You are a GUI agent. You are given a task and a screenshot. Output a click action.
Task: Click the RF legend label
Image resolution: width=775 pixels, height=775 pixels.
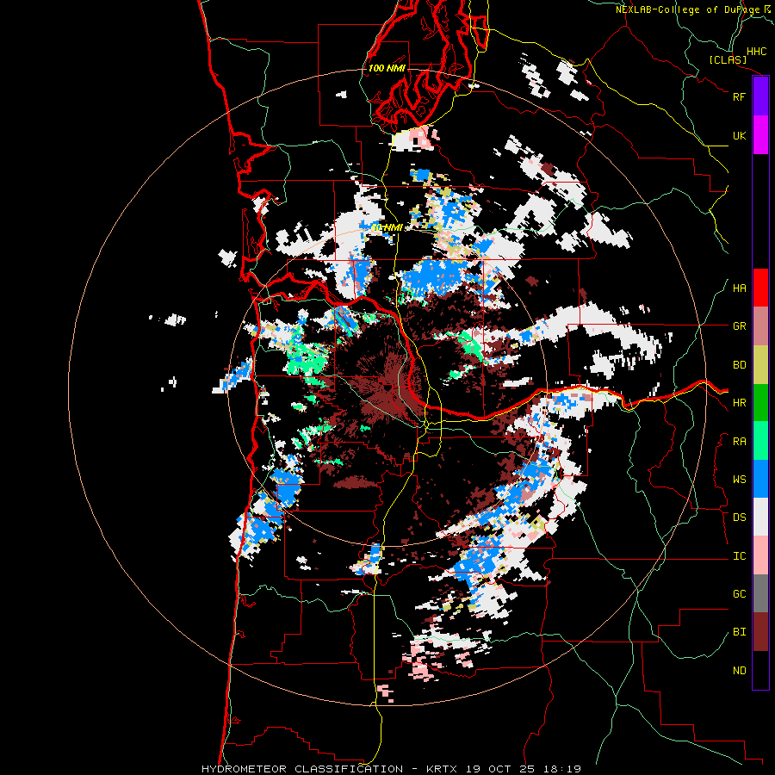(x=739, y=96)
